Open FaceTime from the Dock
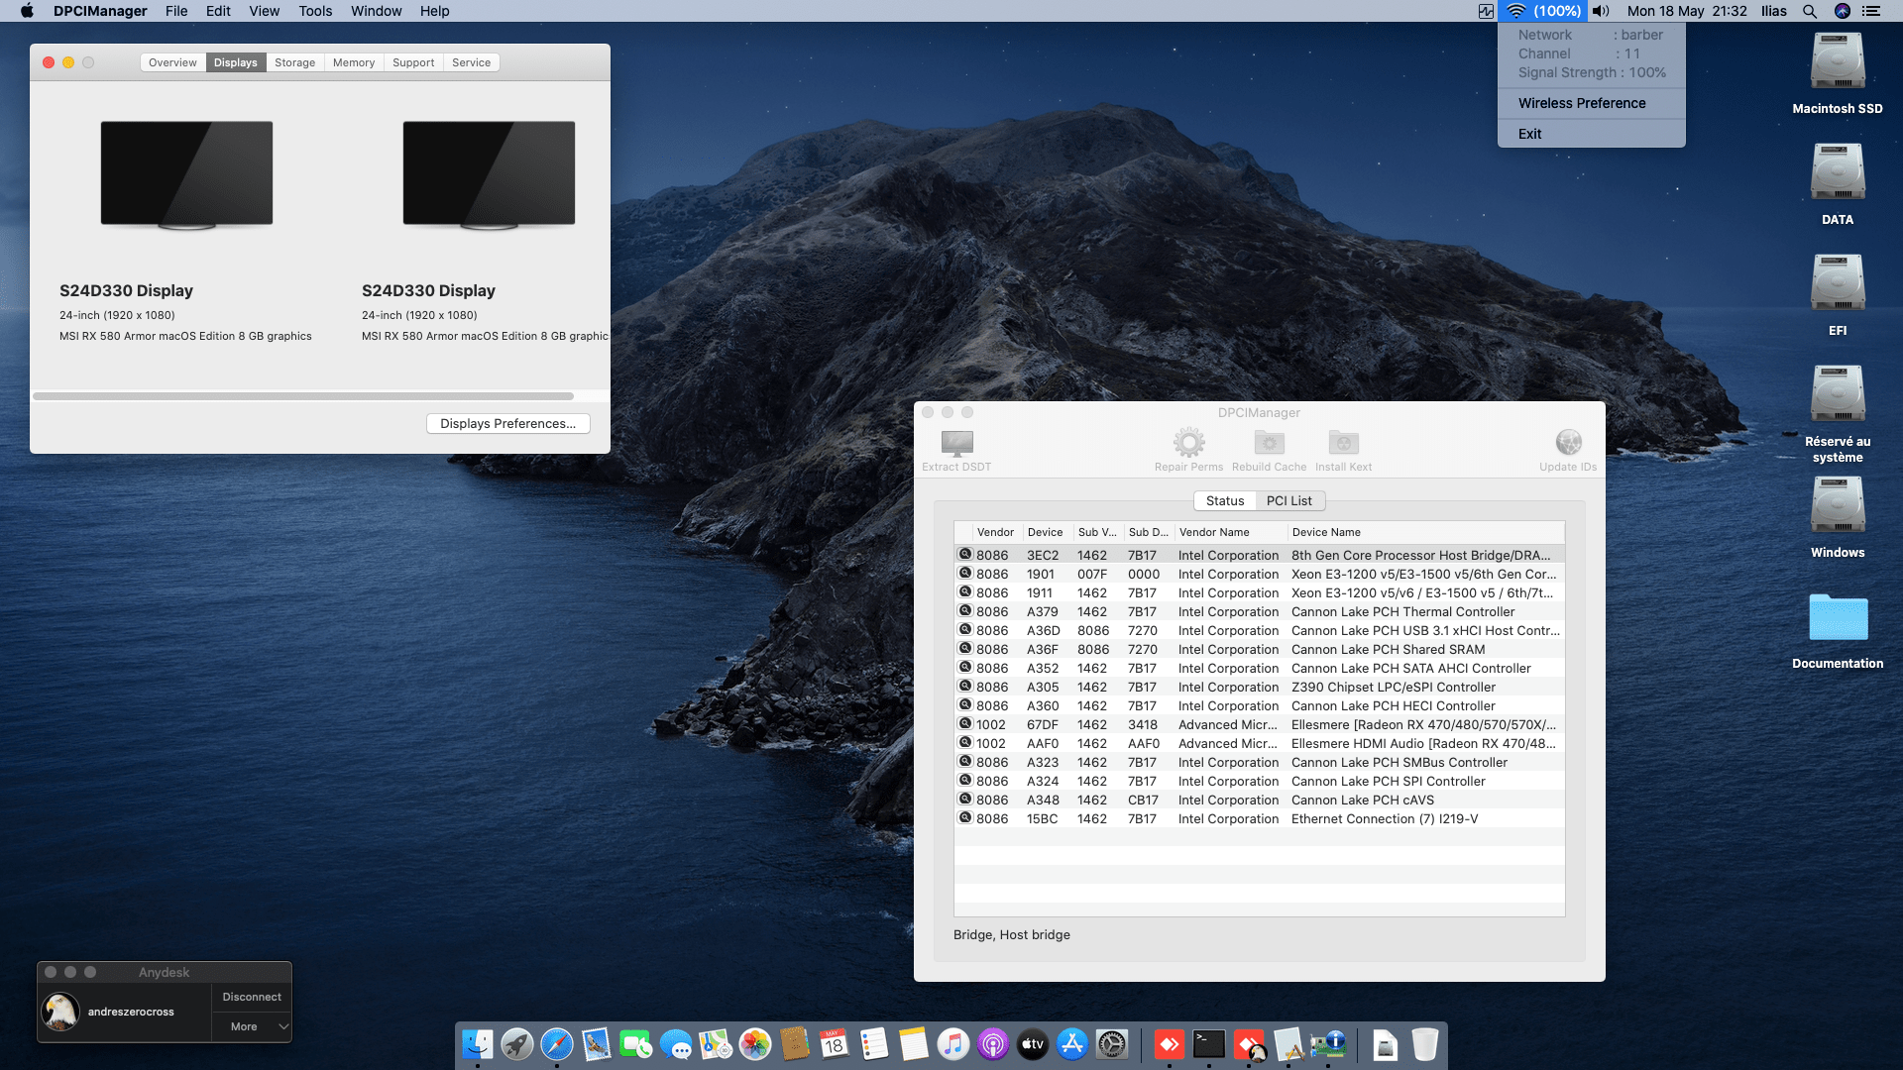Image resolution: width=1903 pixels, height=1070 pixels. (x=636, y=1044)
